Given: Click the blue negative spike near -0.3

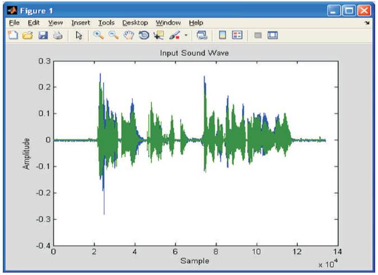Looking at the screenshot, I should [104, 203].
